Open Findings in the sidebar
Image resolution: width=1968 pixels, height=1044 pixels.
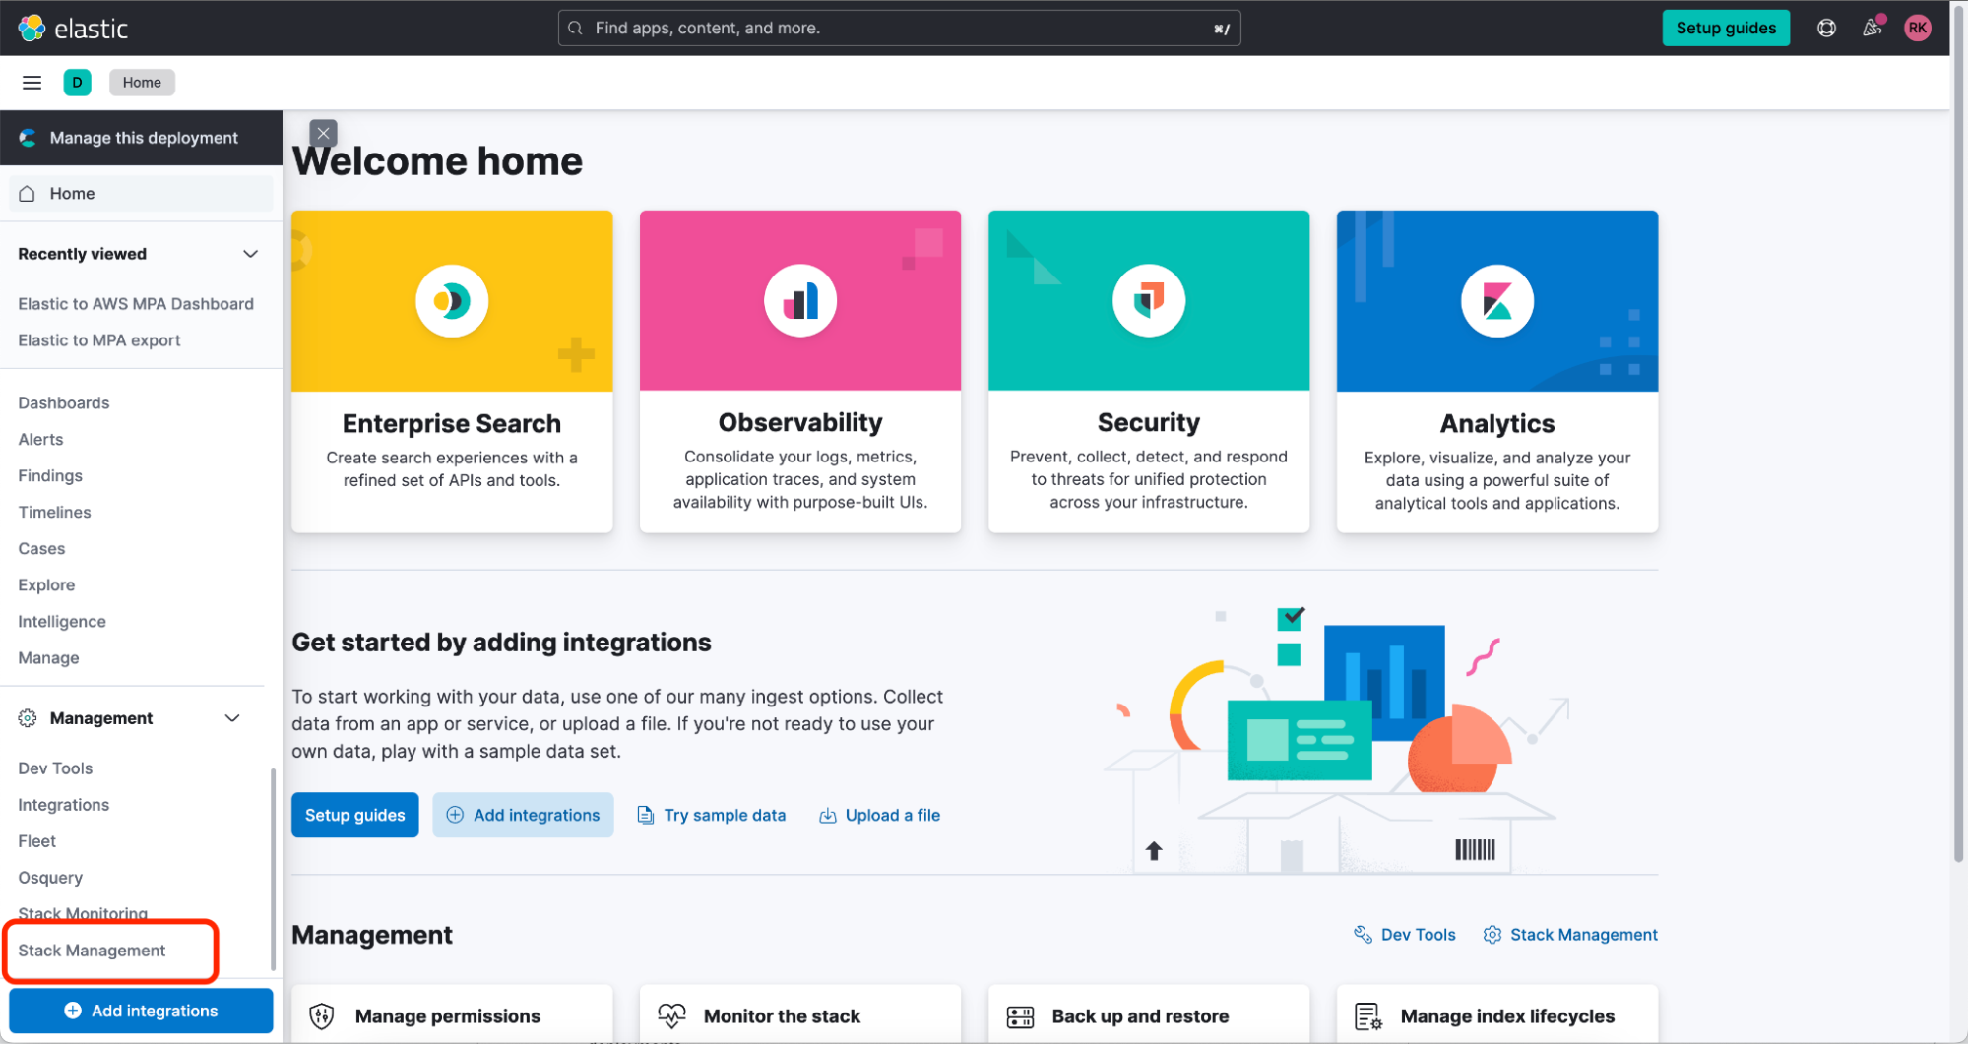pos(50,476)
